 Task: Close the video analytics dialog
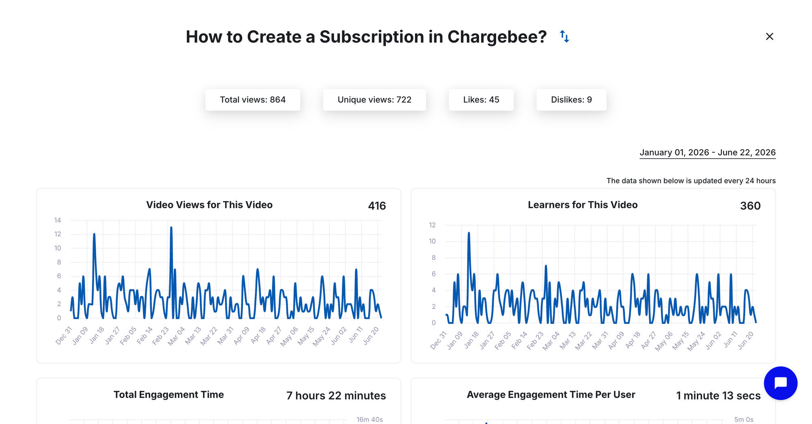(769, 36)
